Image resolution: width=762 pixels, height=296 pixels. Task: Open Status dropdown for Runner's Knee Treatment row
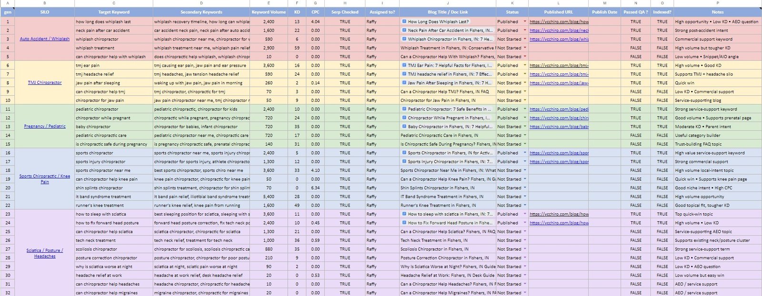click(x=525, y=205)
